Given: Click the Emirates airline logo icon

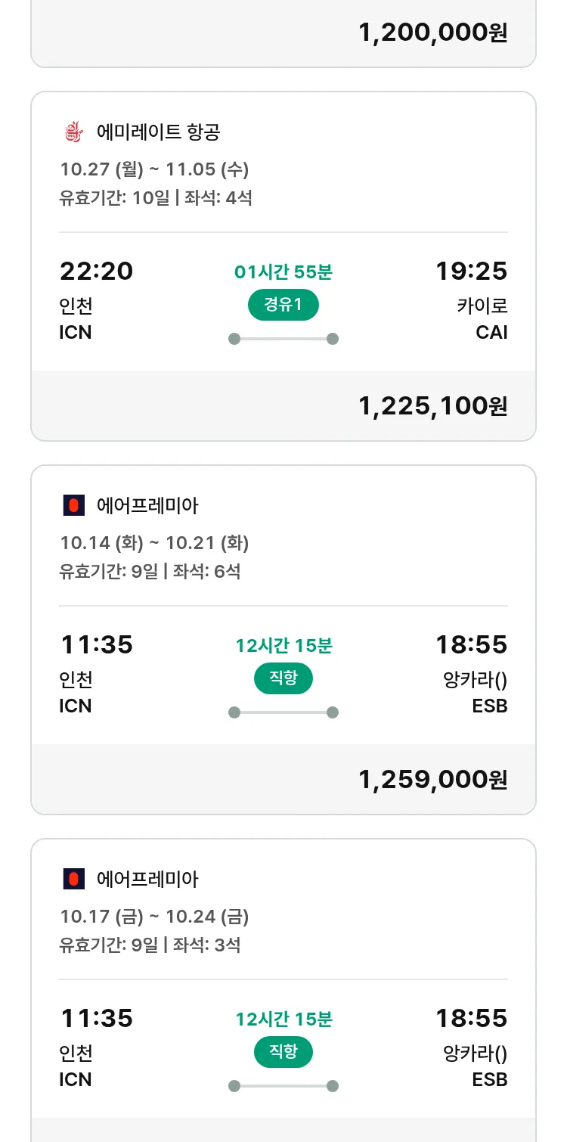Looking at the screenshot, I should click(73, 132).
